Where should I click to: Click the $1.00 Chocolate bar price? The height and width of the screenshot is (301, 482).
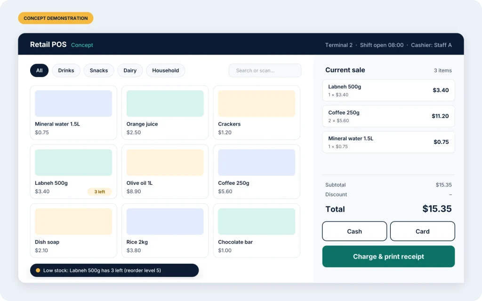pyautogui.click(x=225, y=250)
